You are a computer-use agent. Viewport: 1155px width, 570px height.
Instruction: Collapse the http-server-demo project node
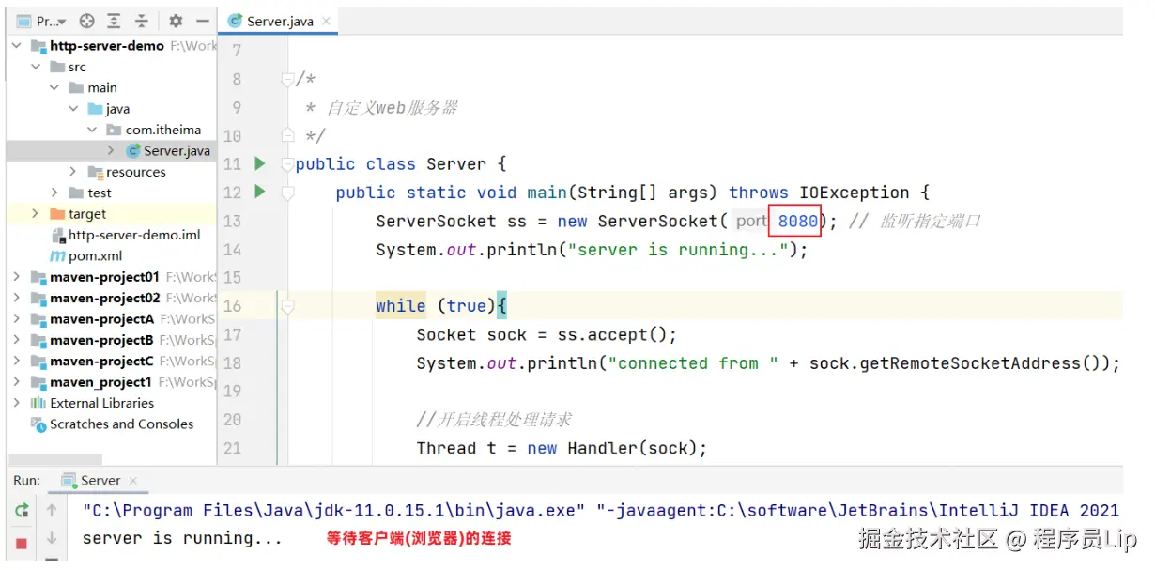[18, 46]
